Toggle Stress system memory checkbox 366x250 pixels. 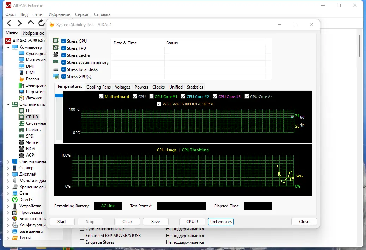[63, 62]
